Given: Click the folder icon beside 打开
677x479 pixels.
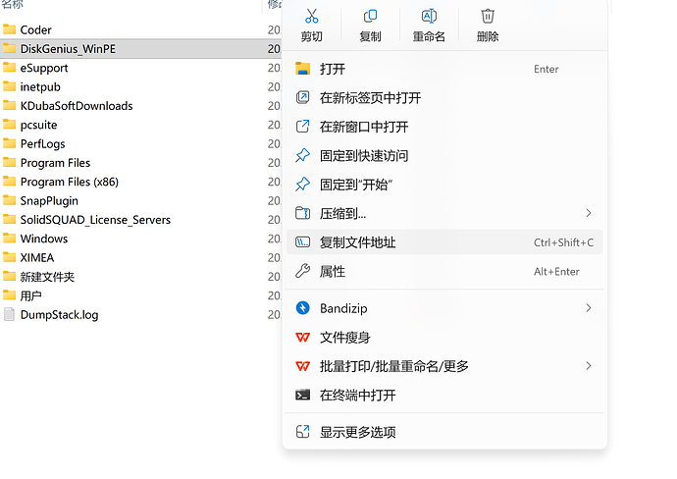Looking at the screenshot, I should pos(302,69).
